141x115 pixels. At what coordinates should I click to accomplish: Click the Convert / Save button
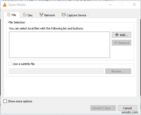101,108
